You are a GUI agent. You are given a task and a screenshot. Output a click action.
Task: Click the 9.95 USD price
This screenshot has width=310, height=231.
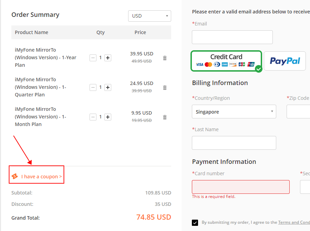(142, 113)
